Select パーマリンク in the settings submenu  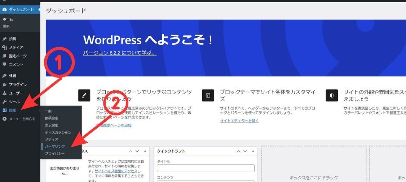(55, 146)
